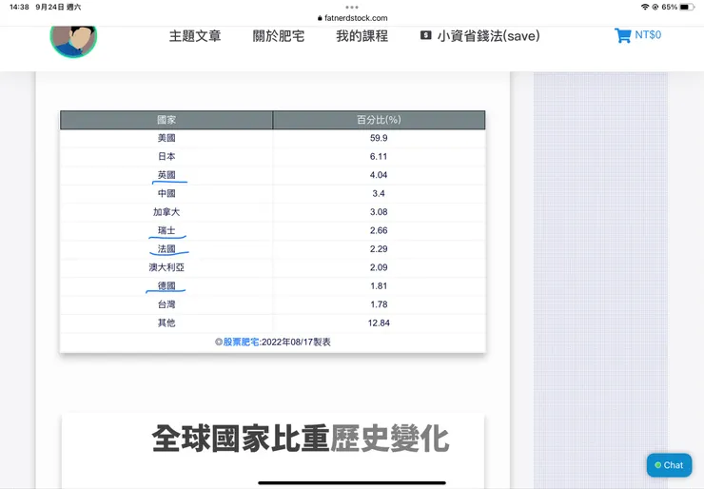Click the author avatar logo
Image resolution: width=704 pixels, height=489 pixels.
click(x=73, y=41)
